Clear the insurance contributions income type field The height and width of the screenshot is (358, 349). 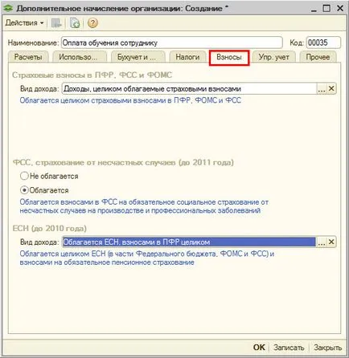pos(331,88)
